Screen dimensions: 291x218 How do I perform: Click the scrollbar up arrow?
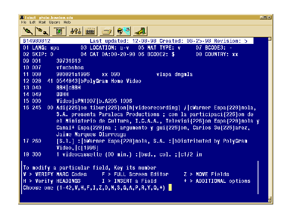click(270, 39)
